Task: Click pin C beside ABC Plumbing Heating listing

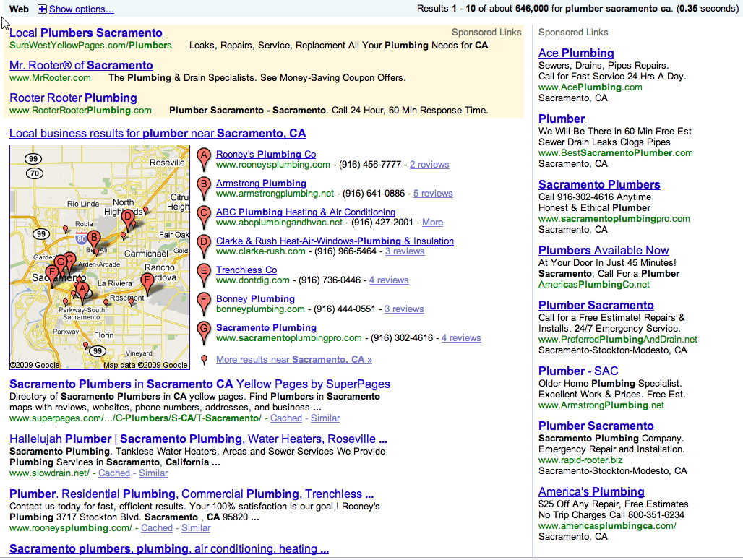Action: click(x=204, y=217)
